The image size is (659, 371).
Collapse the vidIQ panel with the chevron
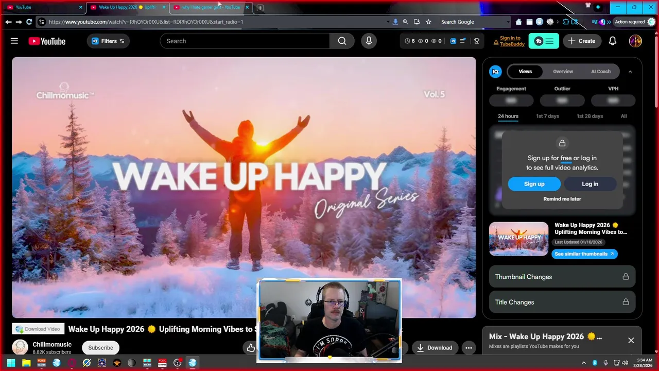tap(630, 72)
